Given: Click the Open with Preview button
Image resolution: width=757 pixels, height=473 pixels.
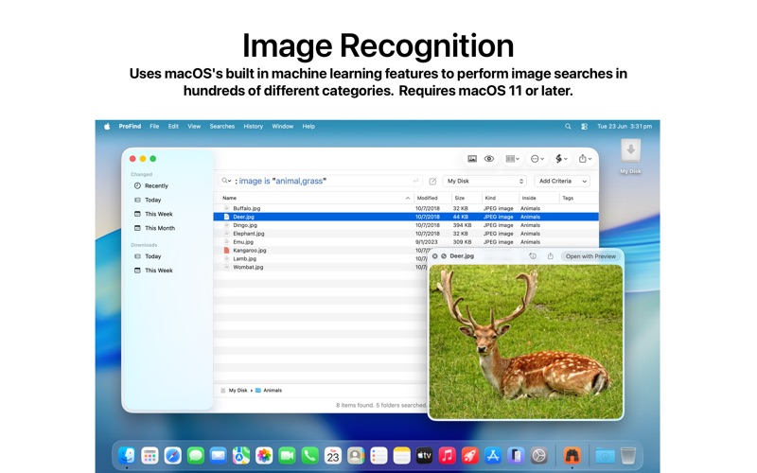Looking at the screenshot, I should coord(590,256).
